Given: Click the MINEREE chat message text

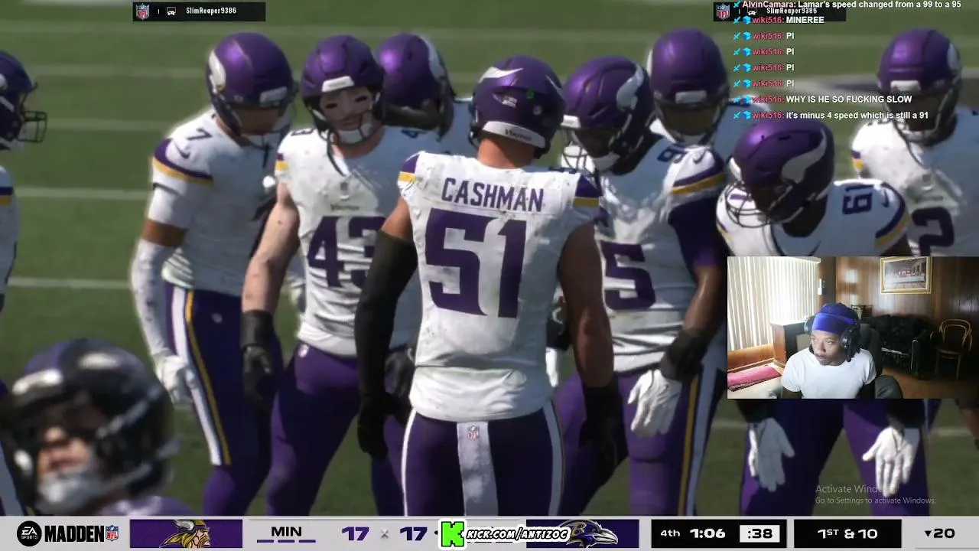Looking at the screenshot, I should tap(805, 20).
